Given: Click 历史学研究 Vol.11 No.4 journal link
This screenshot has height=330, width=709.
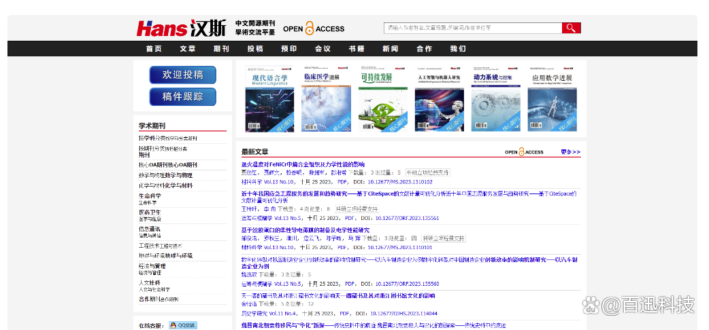Looking at the screenshot, I should click(x=269, y=313).
